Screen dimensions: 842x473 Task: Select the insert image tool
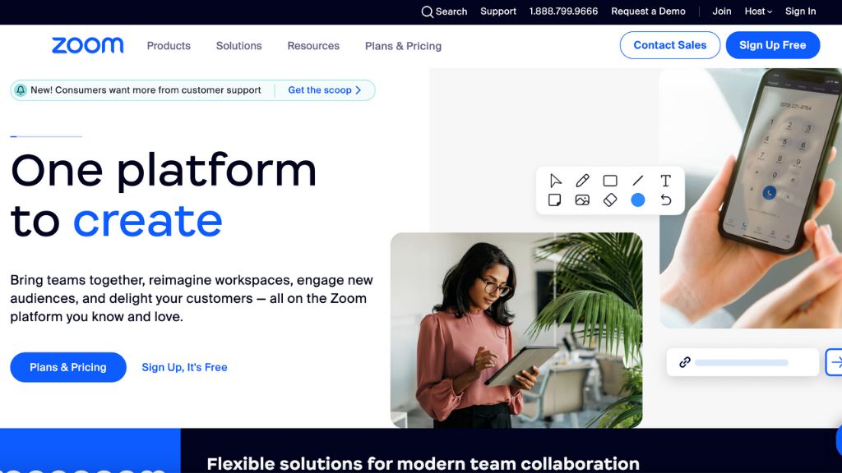[583, 200]
